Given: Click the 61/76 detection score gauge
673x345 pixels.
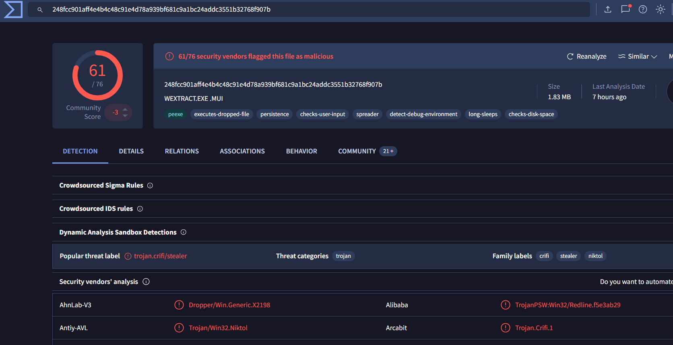Looking at the screenshot, I should coord(97,75).
